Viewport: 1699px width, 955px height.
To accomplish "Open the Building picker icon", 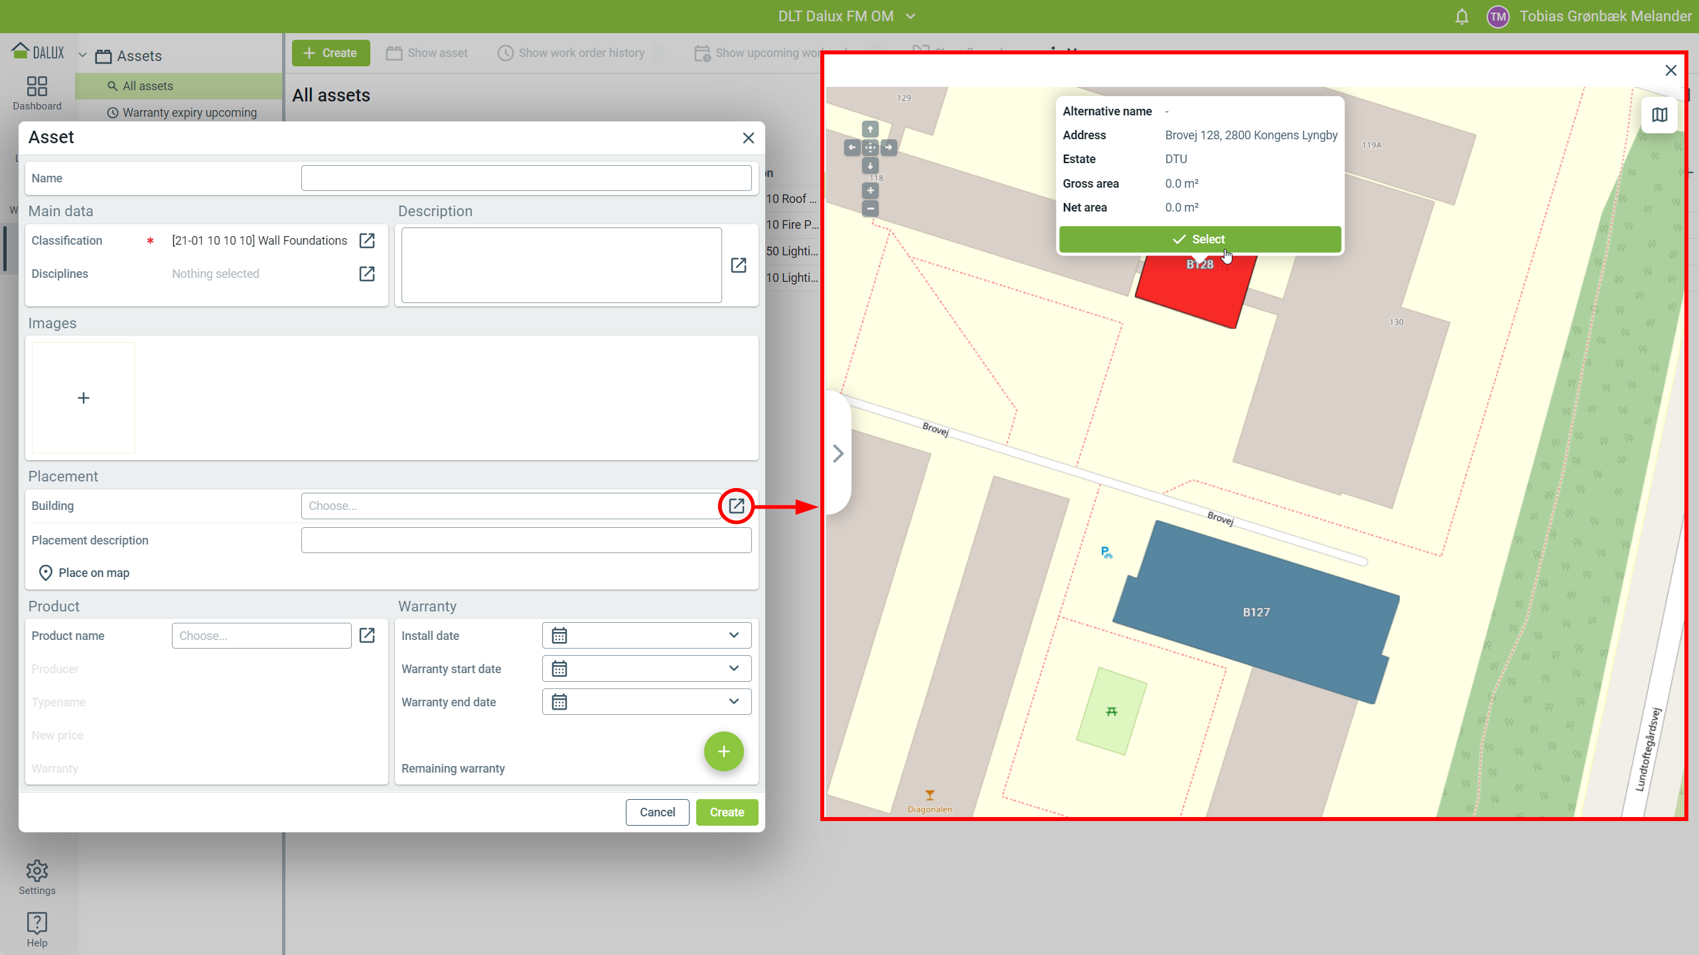I will 736,506.
